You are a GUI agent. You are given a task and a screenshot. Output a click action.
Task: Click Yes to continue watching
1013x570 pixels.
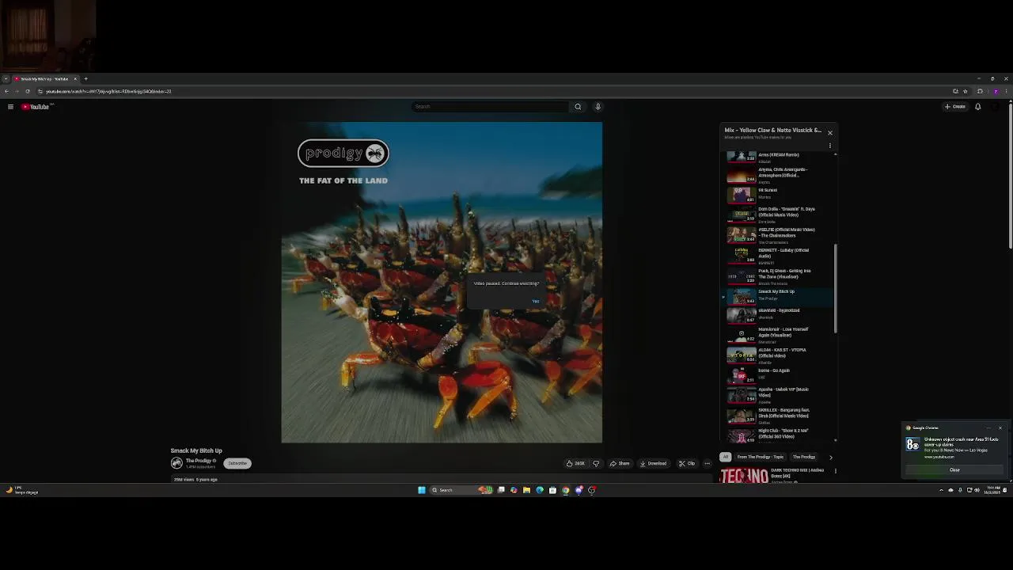(x=536, y=301)
